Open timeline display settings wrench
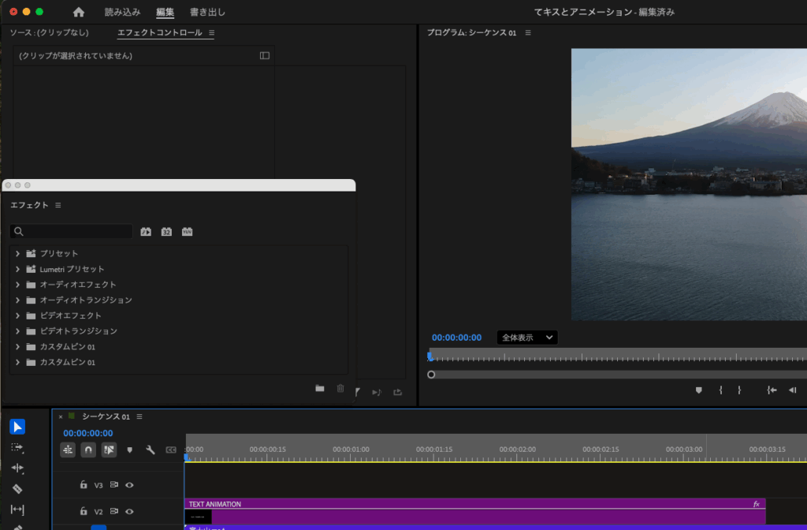The height and width of the screenshot is (530, 807). tap(150, 450)
